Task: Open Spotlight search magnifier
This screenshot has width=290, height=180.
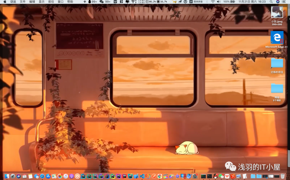Action: click(271, 2)
